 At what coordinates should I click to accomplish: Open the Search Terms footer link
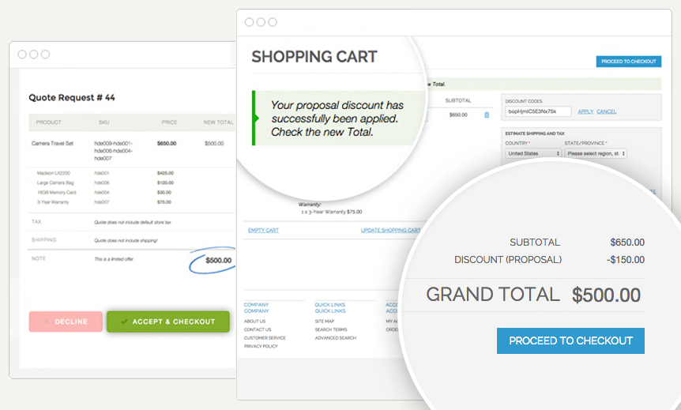click(x=330, y=329)
